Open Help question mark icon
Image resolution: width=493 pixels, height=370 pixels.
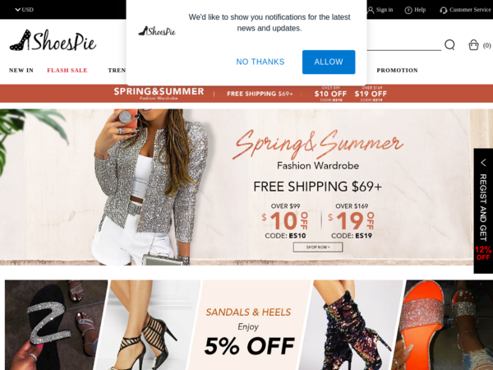(x=408, y=10)
